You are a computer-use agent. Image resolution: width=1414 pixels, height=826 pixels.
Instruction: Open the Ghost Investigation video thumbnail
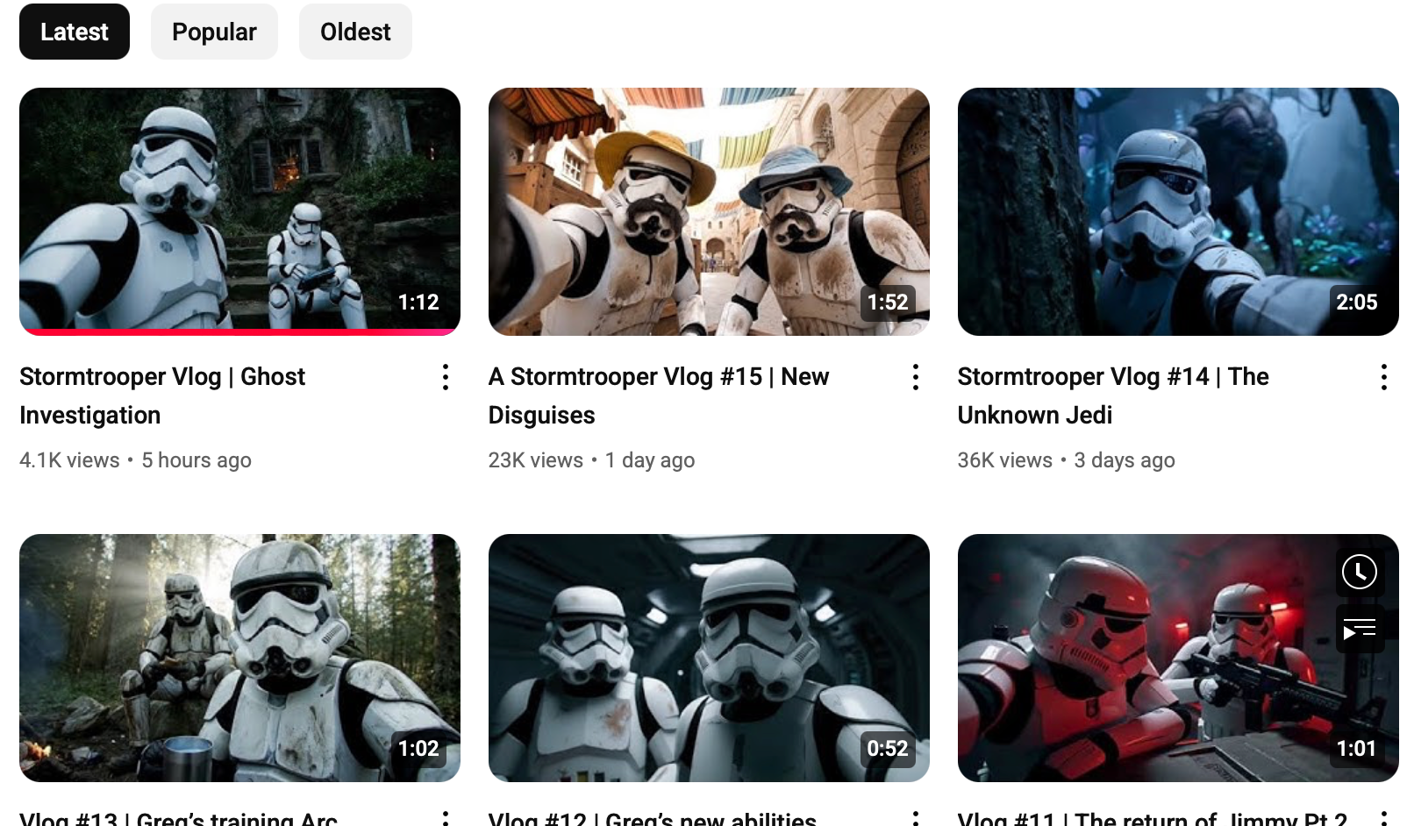(239, 211)
